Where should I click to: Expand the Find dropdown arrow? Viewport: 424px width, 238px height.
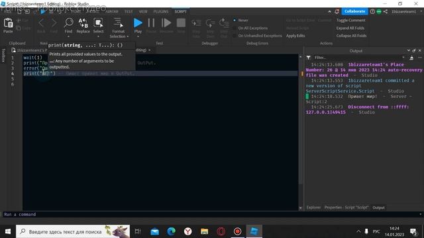68,36
